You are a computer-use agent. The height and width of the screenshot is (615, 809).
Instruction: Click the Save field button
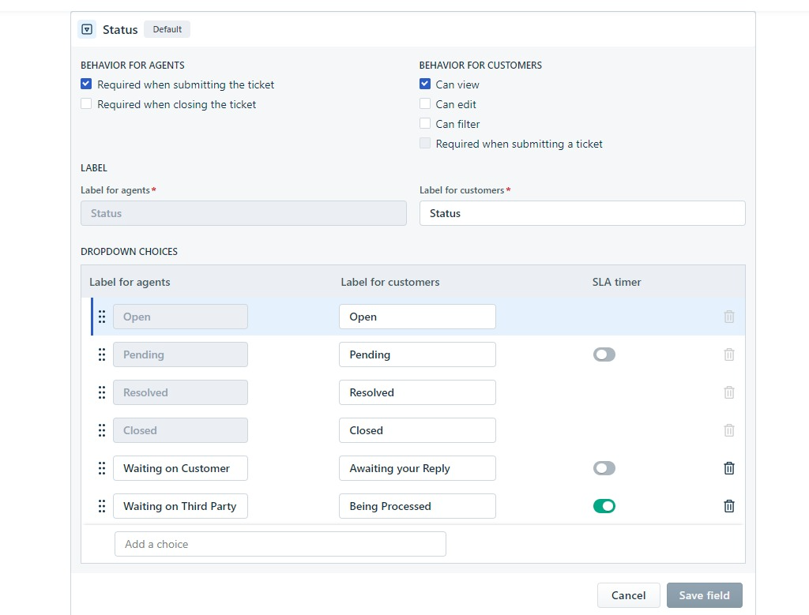704,595
